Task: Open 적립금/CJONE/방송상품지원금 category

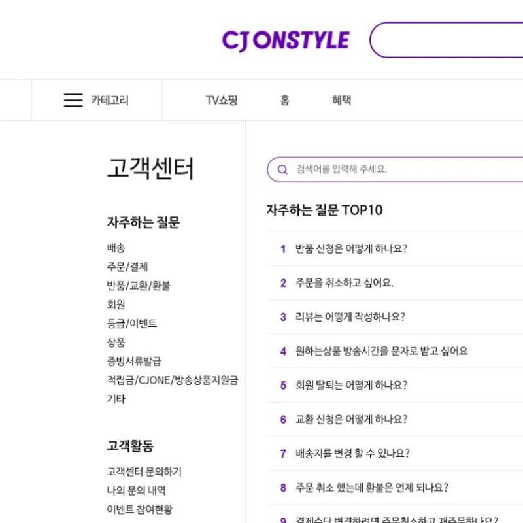Action: click(173, 380)
